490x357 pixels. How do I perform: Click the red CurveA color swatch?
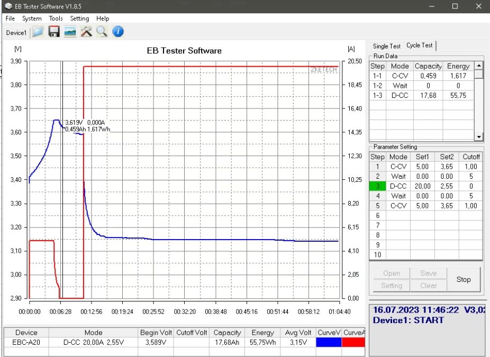(353, 343)
